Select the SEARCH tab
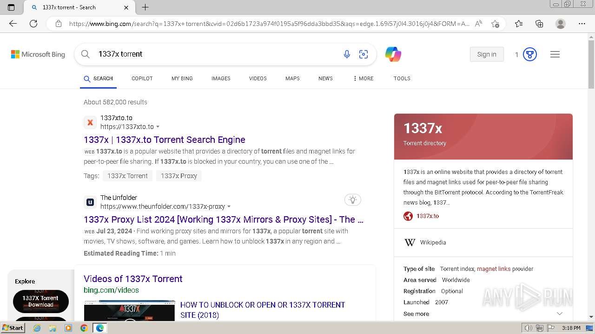Screen dimensions: 595x334 98,79
